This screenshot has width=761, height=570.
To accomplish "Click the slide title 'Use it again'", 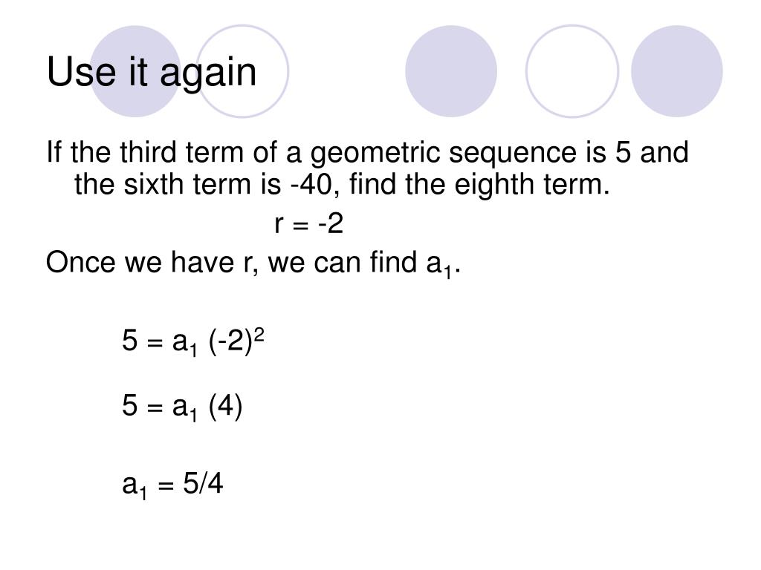I will (x=152, y=73).
